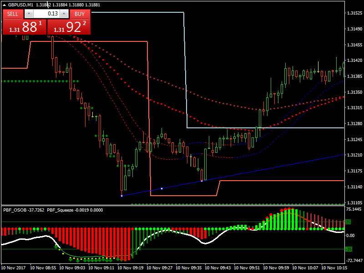Decrease trade volume with the down arrow
Image resolution: width=364 pixels, height=273 pixels.
(x=29, y=14)
